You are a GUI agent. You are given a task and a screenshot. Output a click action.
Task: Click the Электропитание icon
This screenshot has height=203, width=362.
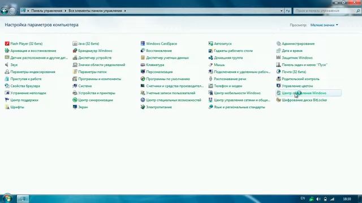pyautogui.click(x=143, y=107)
